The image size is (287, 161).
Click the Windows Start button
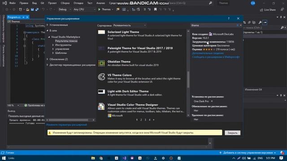point(4,158)
